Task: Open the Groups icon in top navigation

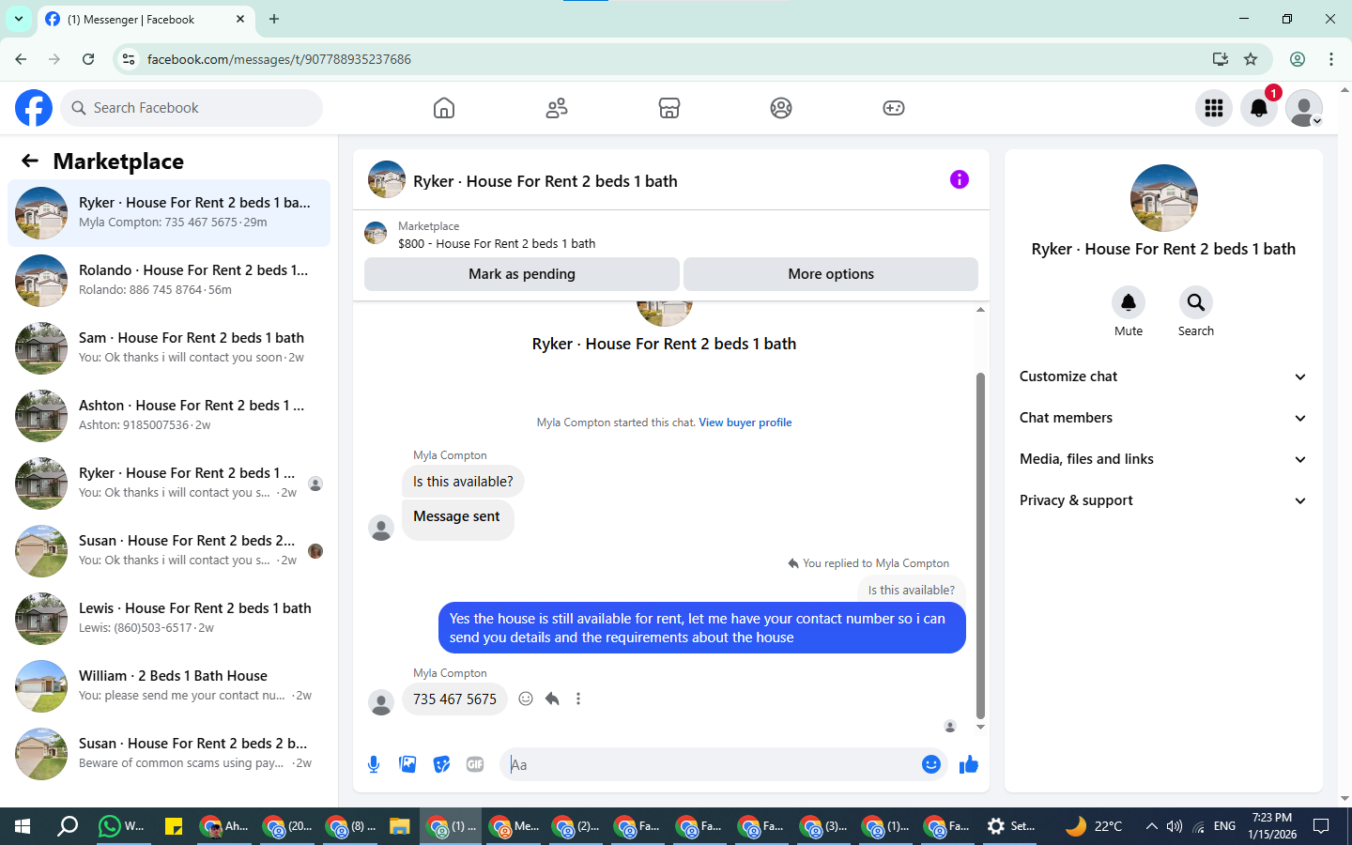Action: point(781,108)
